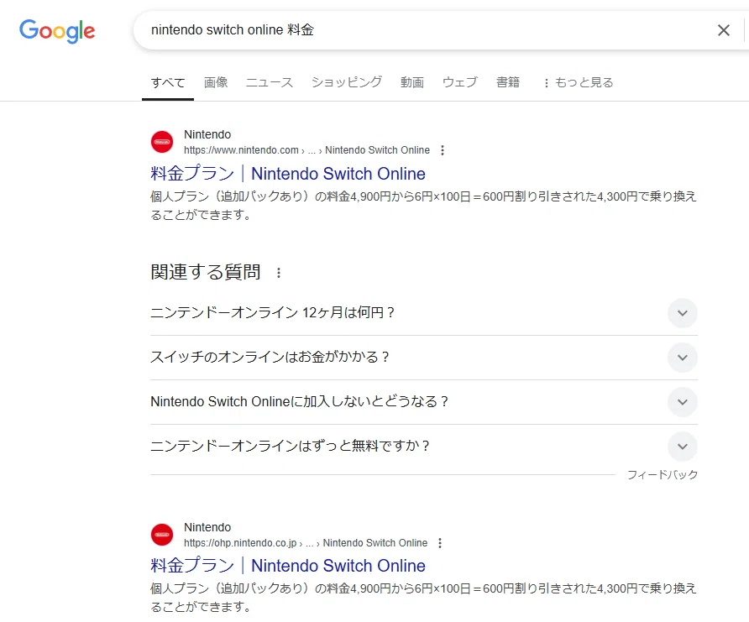Image resolution: width=749 pixels, height=622 pixels.
Task: Expand question Nintendo Switch Onlineに加入しないとどうなる？
Action: [424, 402]
